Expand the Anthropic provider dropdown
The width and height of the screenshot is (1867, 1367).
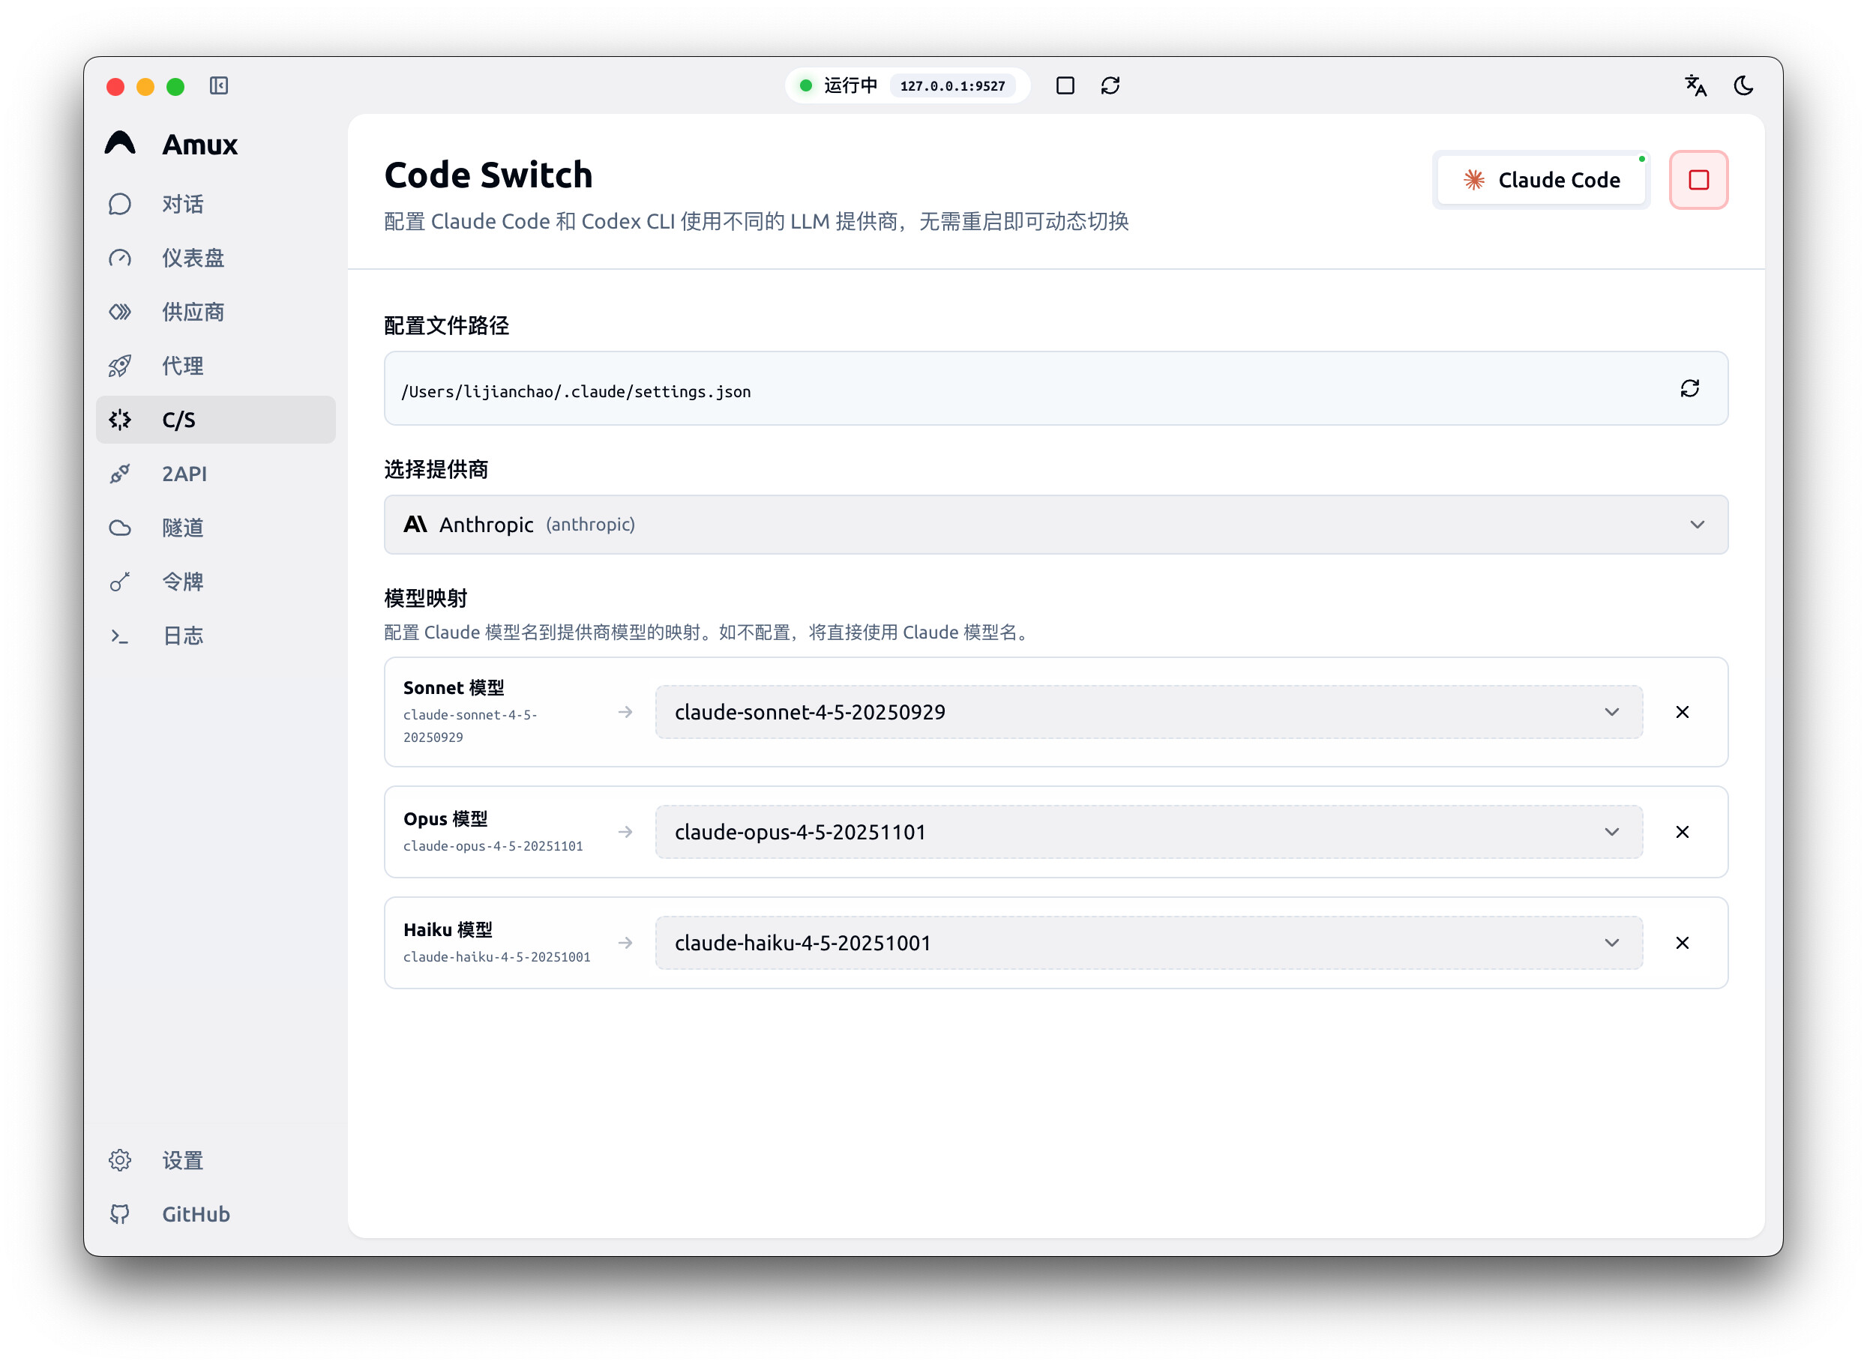point(1056,525)
